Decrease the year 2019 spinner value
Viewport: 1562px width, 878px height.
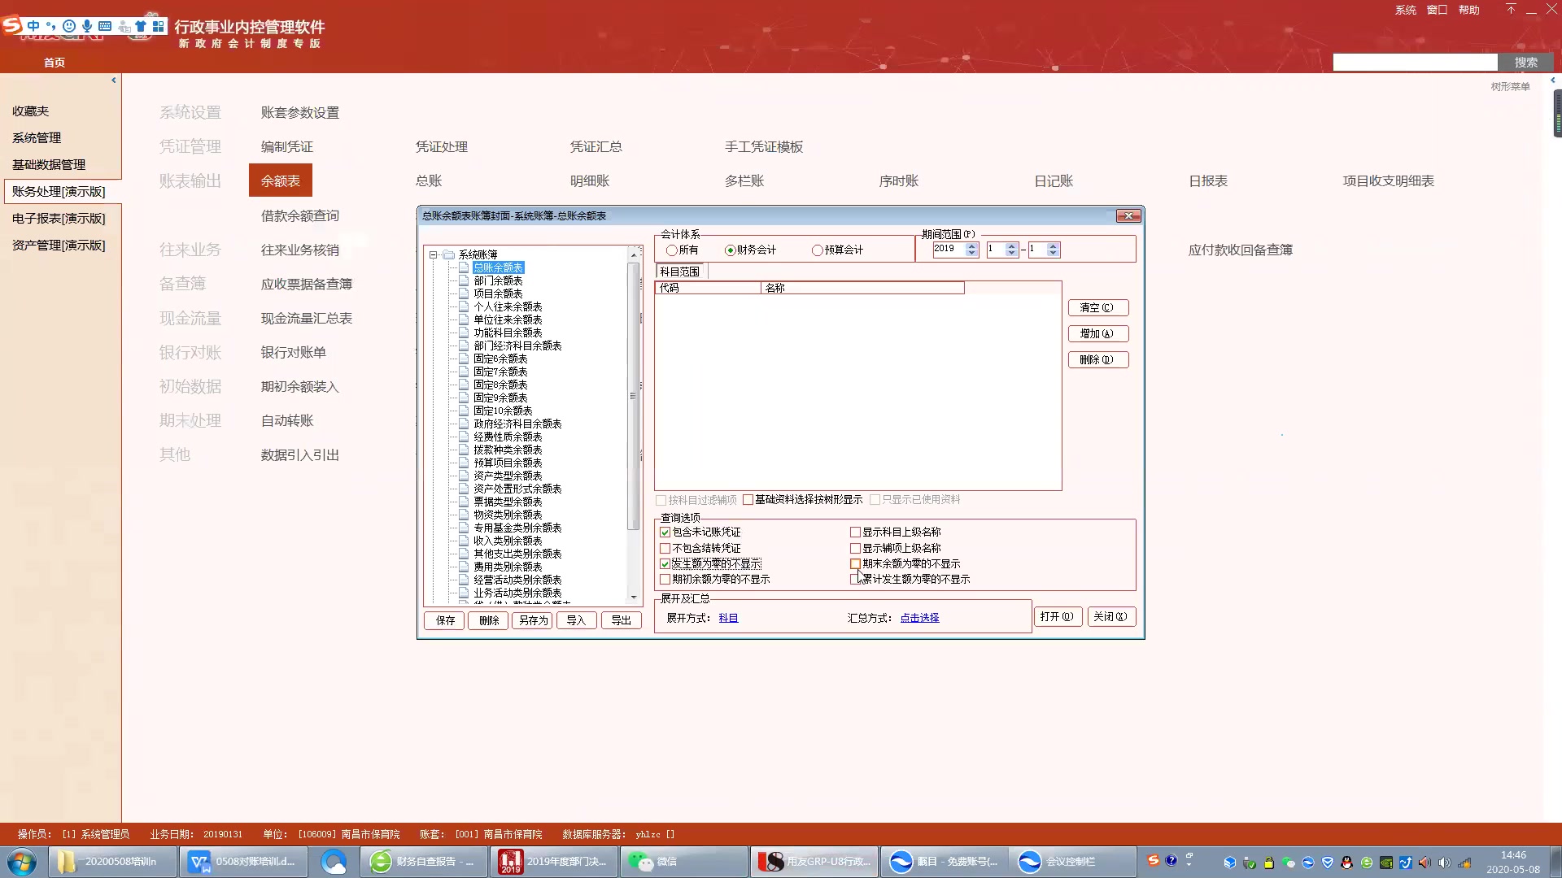(x=971, y=254)
